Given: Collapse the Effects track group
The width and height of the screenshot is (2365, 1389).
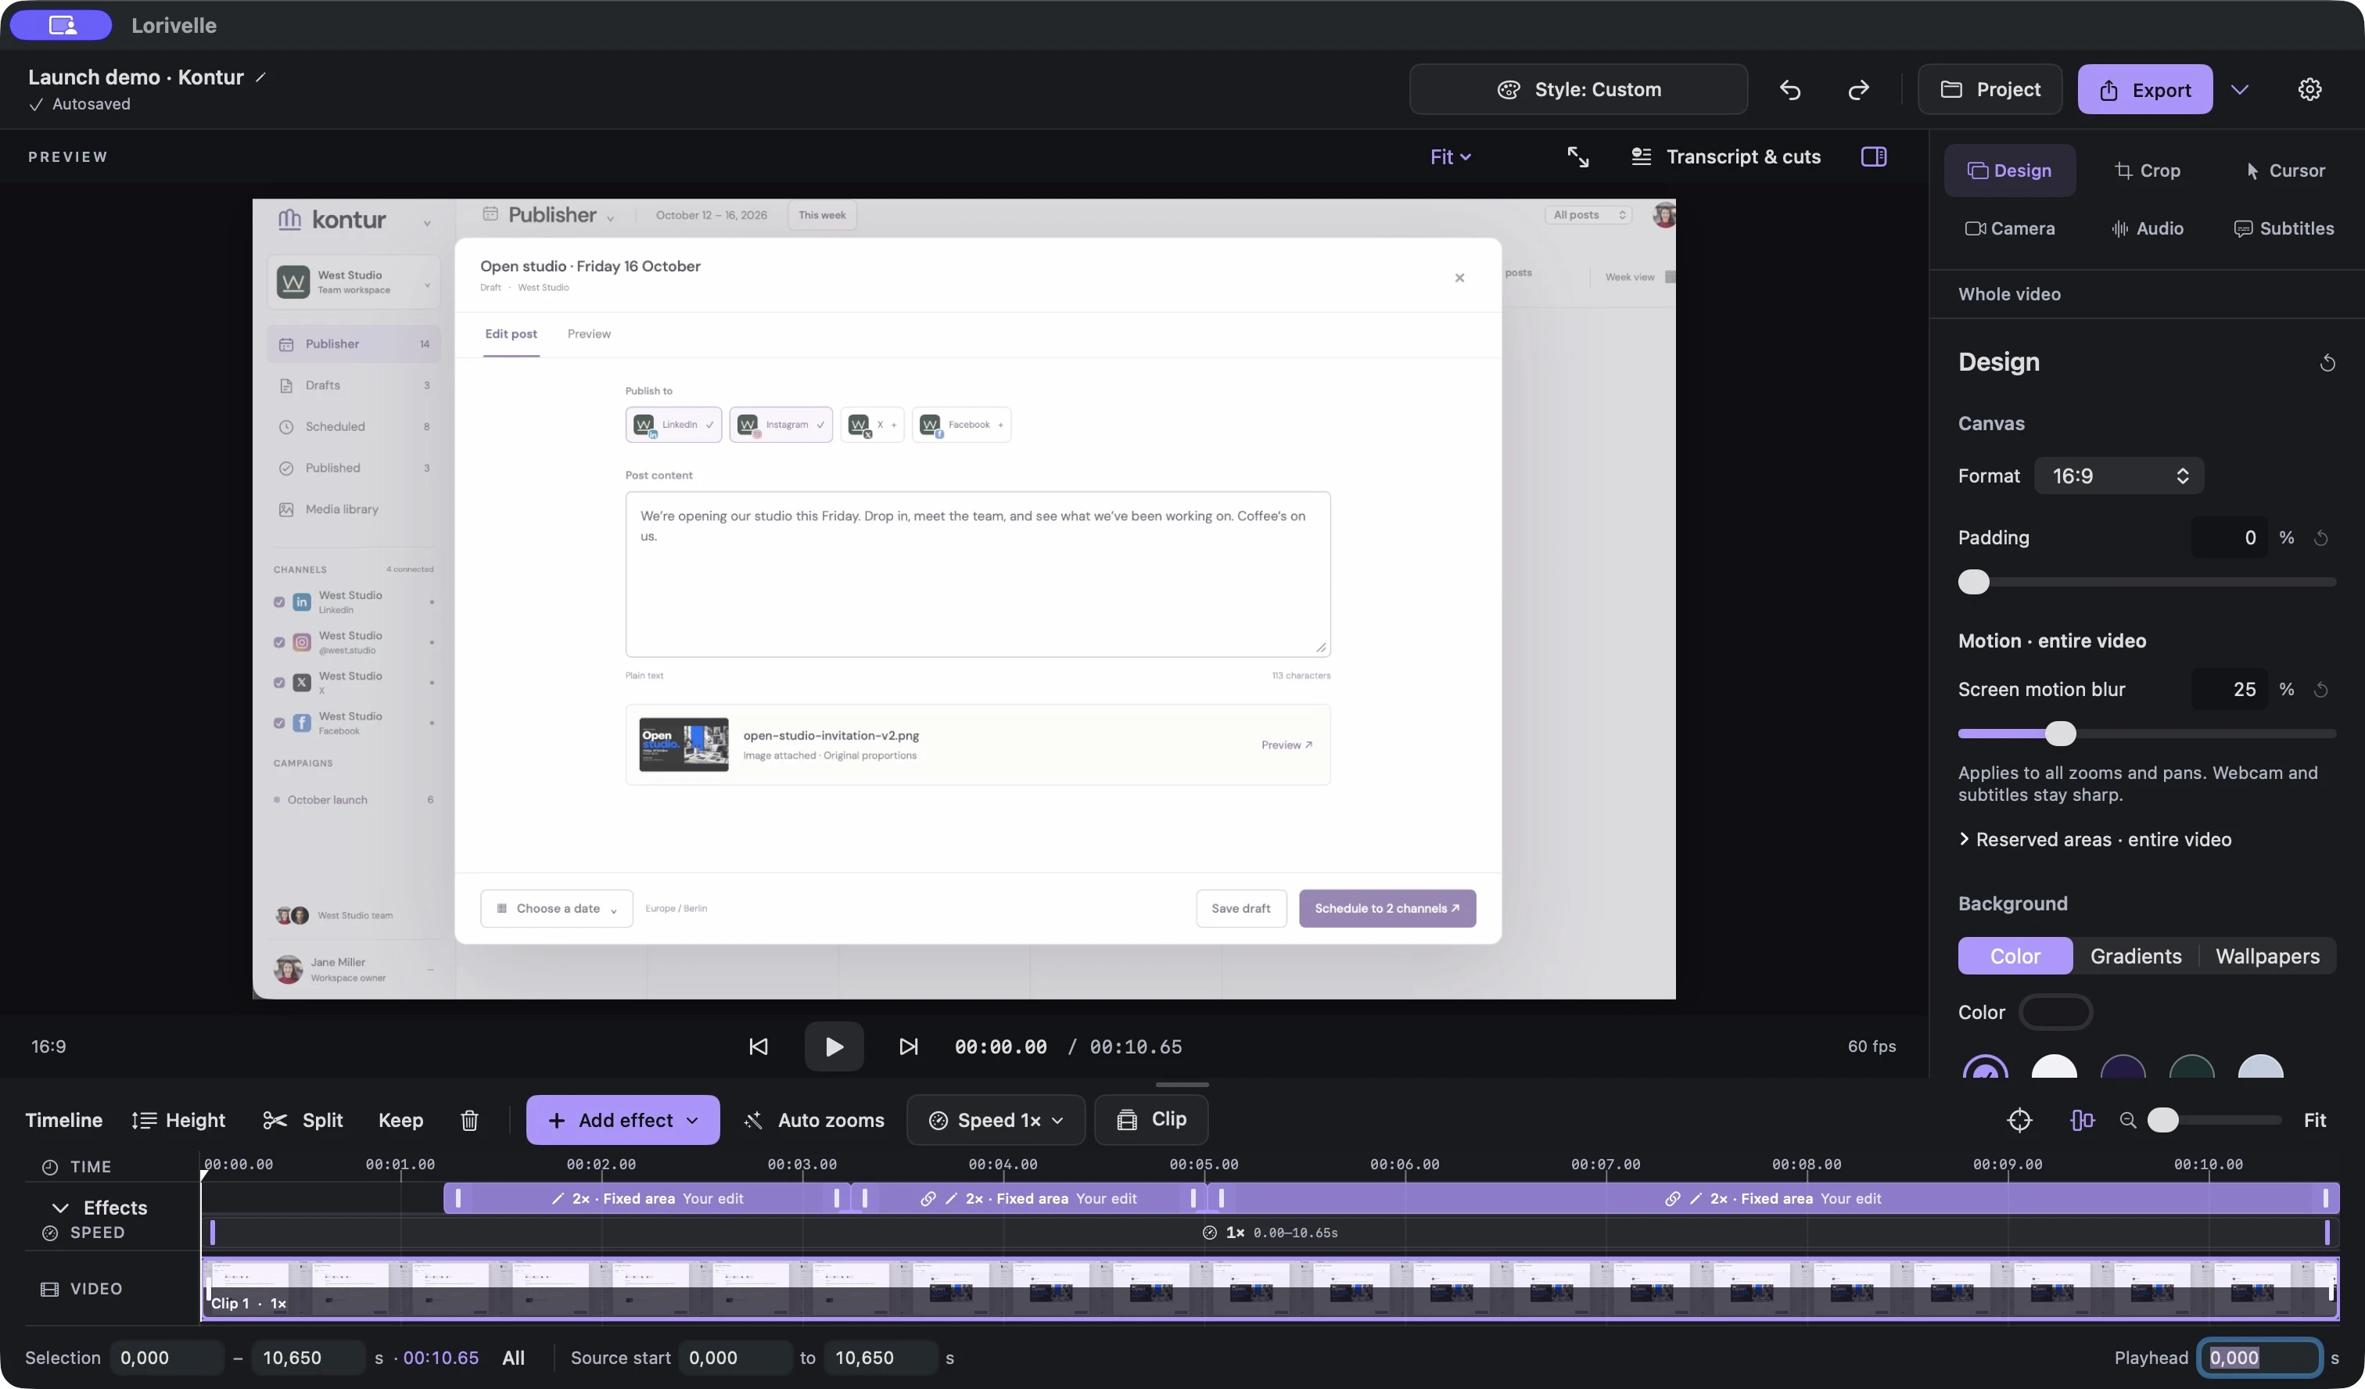Looking at the screenshot, I should (x=60, y=1208).
